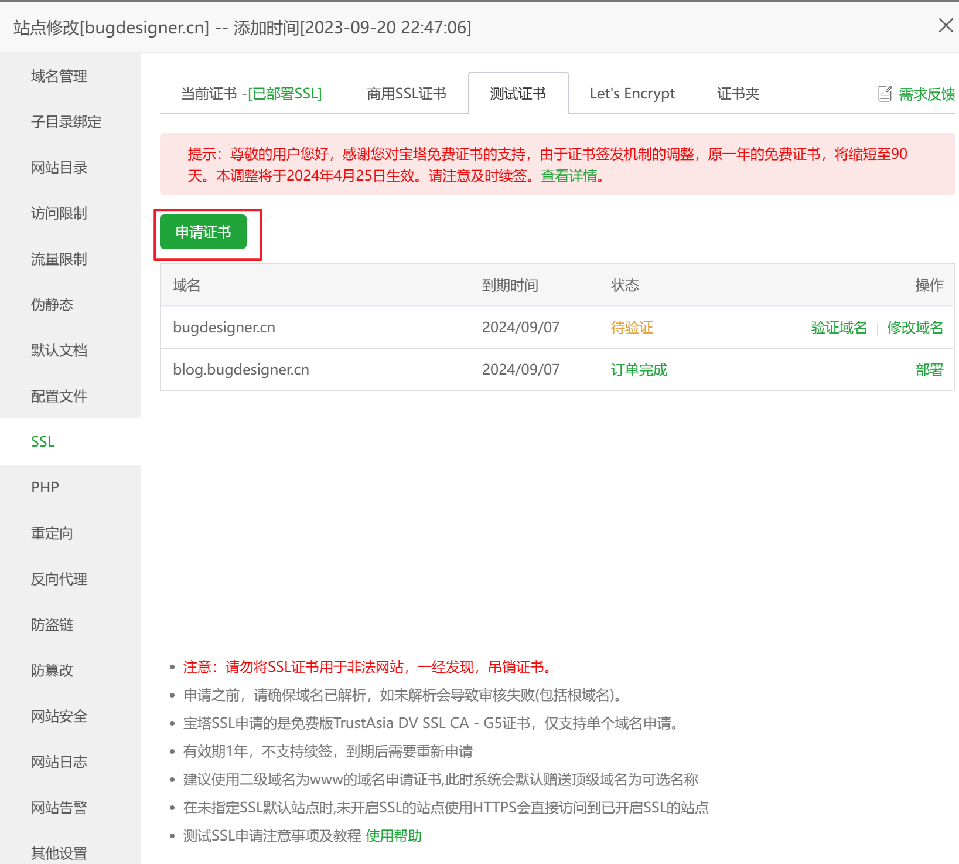Screen dimensions: 959x864
Task: Click the 域名 column header
Action: pos(186,285)
